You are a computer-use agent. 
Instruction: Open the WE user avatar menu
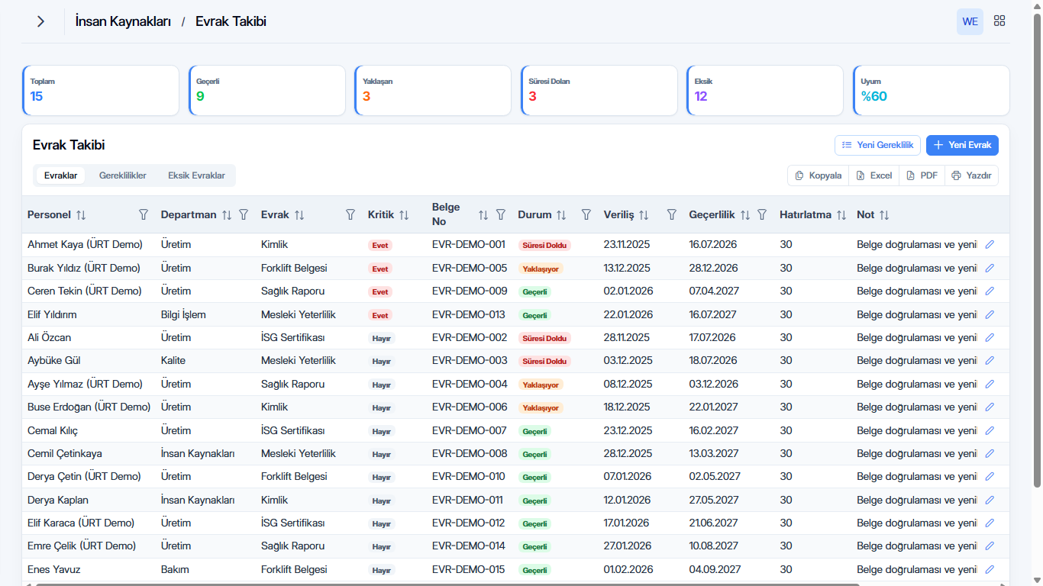click(x=970, y=21)
